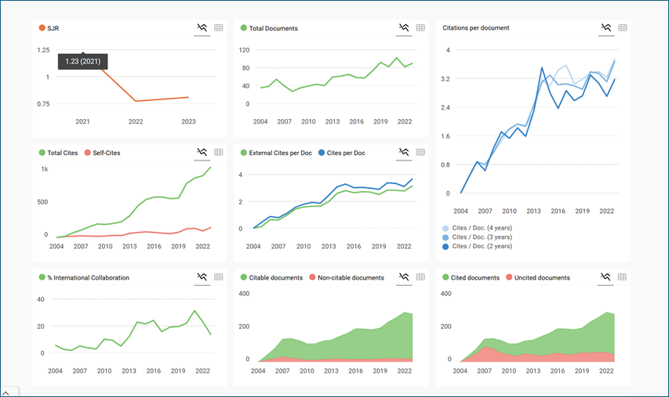Image resolution: width=669 pixels, height=397 pixels.
Task: Select chart view icon for Citable documents
Action: tap(404, 277)
